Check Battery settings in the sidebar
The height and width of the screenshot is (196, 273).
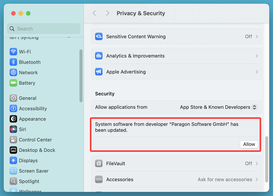click(27, 83)
